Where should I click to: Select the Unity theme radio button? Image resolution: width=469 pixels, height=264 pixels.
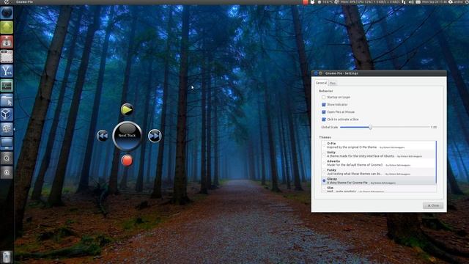(x=324, y=154)
